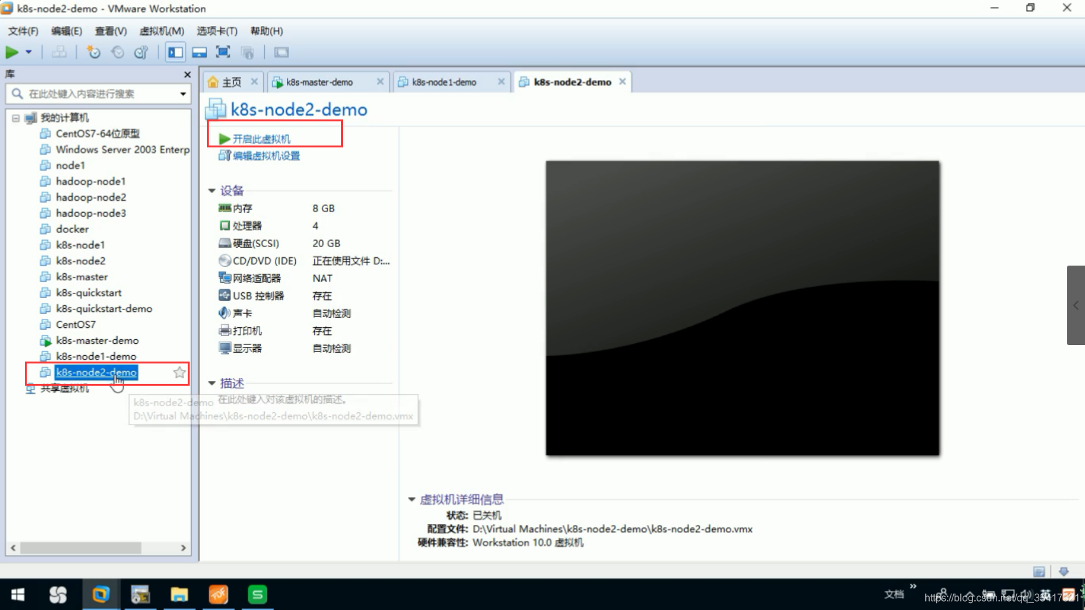Click the console view toolbar icon
This screenshot has height=610, width=1085.
click(x=281, y=52)
